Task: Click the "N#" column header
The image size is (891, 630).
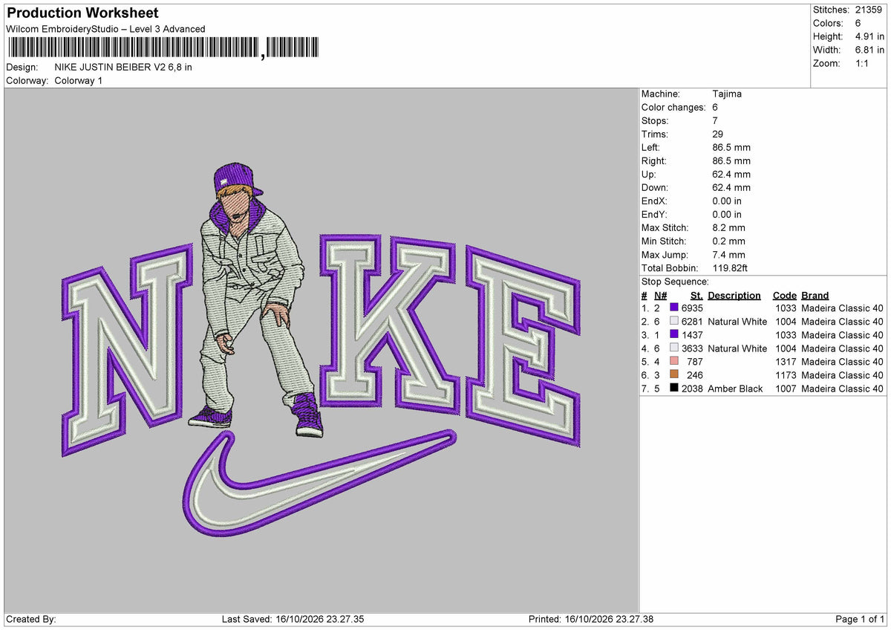Action: pyautogui.click(x=660, y=295)
